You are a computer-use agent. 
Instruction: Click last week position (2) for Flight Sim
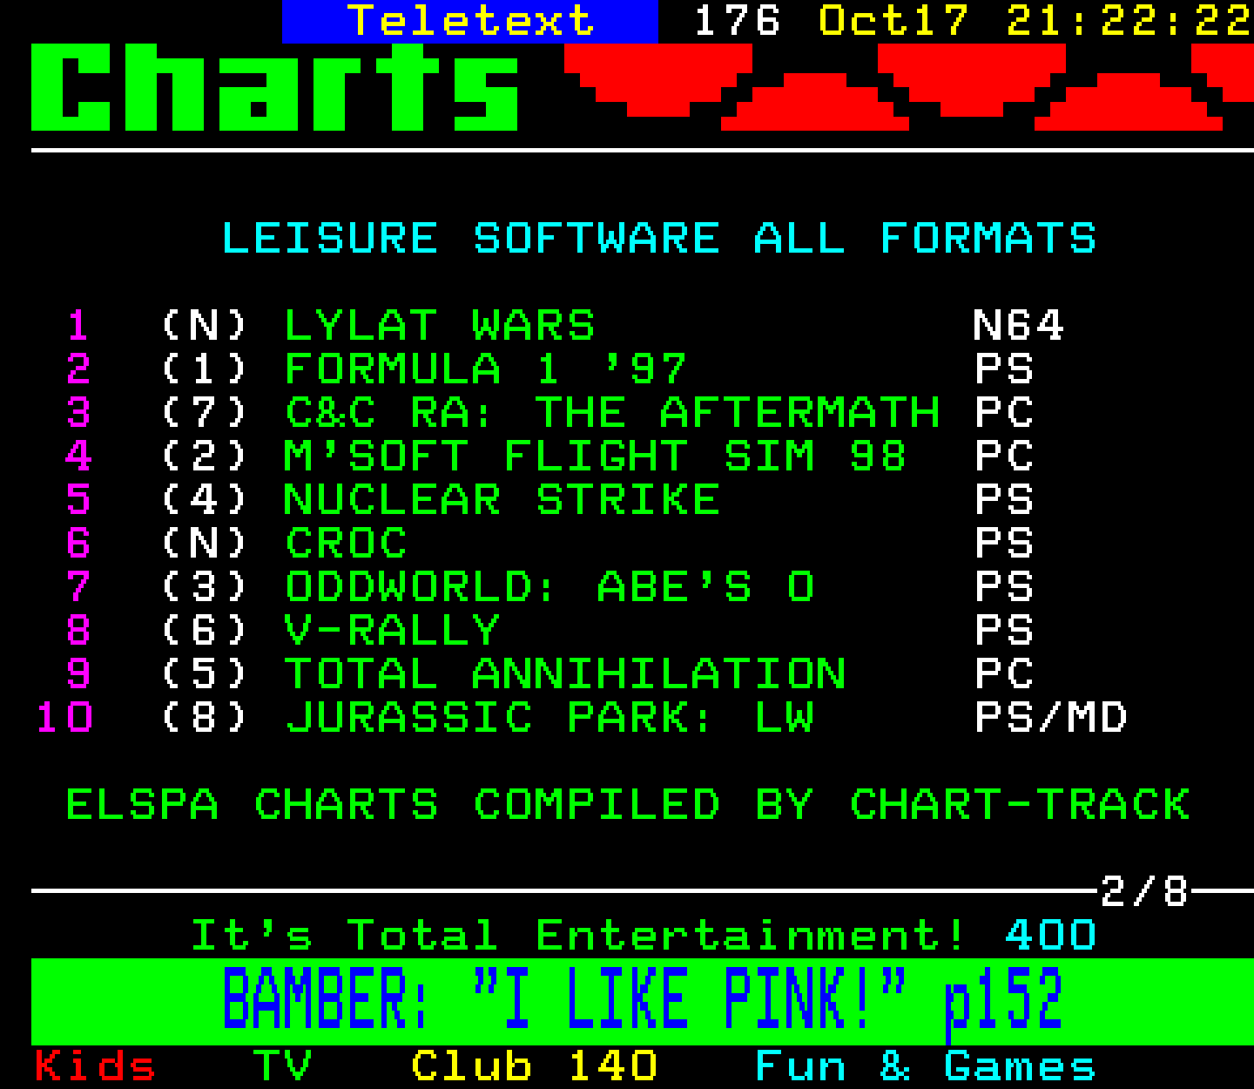[205, 457]
